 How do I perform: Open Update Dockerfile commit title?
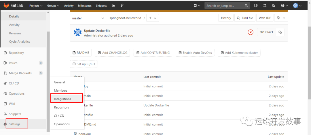(x=97, y=31)
